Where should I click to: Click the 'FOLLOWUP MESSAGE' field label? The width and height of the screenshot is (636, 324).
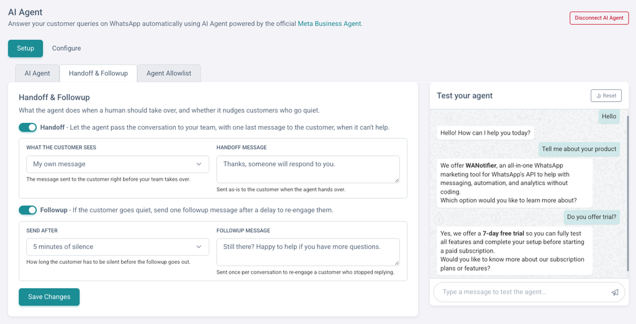click(x=243, y=230)
